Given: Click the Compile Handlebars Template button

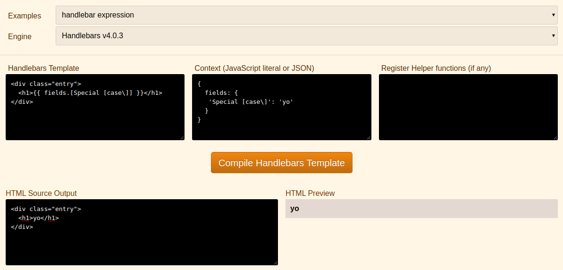Looking at the screenshot, I should pos(281,163).
